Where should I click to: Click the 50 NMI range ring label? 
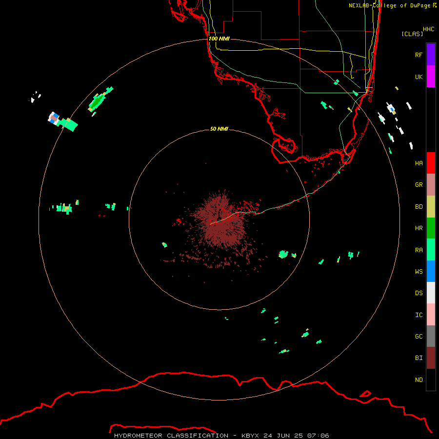(x=219, y=129)
